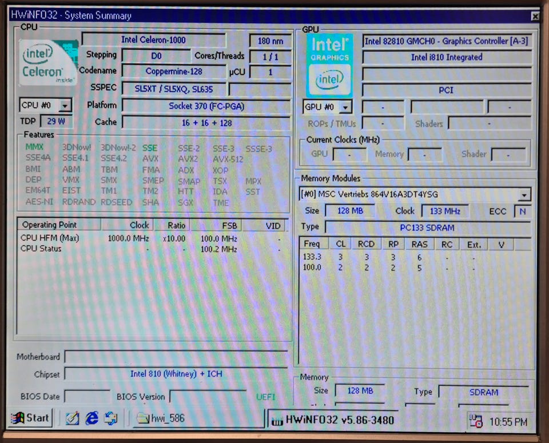The width and height of the screenshot is (549, 443).
Task: Click the Intel 810 (Whitney) + ICH chipset field
Action: [x=176, y=374]
